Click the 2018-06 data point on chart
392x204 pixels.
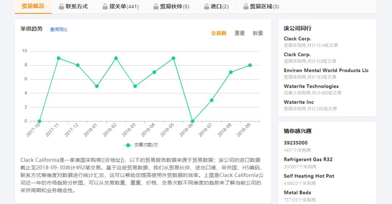click(x=192, y=121)
